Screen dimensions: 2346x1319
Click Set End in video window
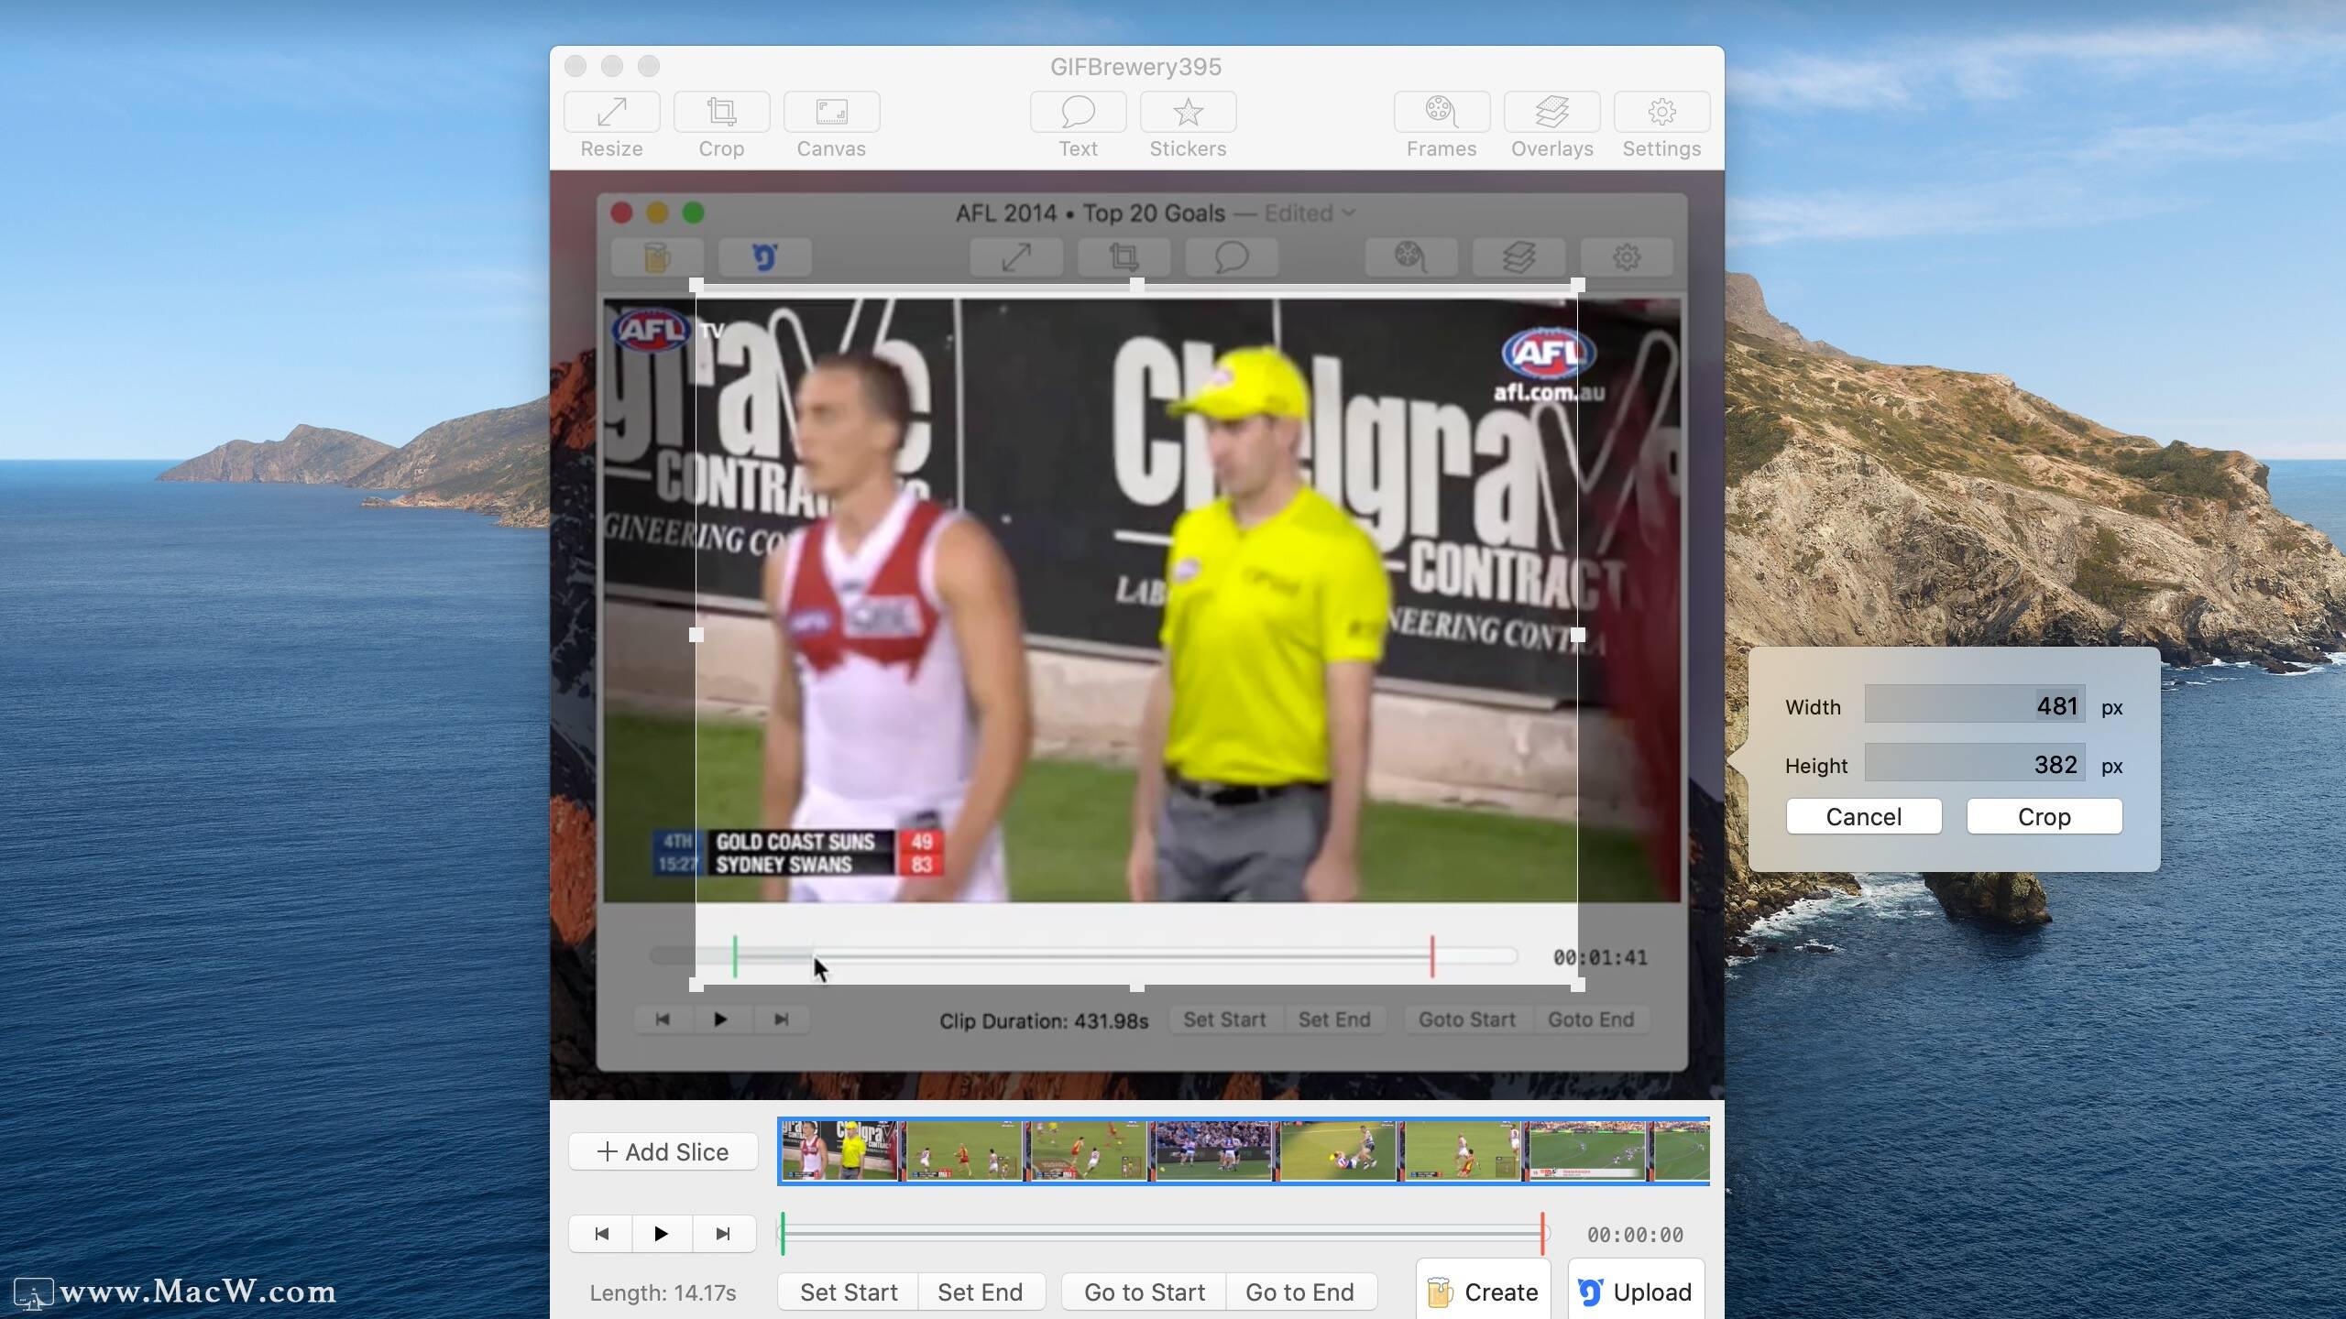[1334, 1019]
